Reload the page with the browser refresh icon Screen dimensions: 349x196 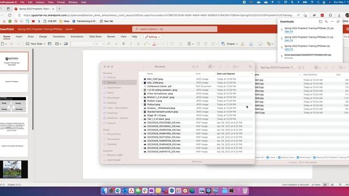(10, 15)
